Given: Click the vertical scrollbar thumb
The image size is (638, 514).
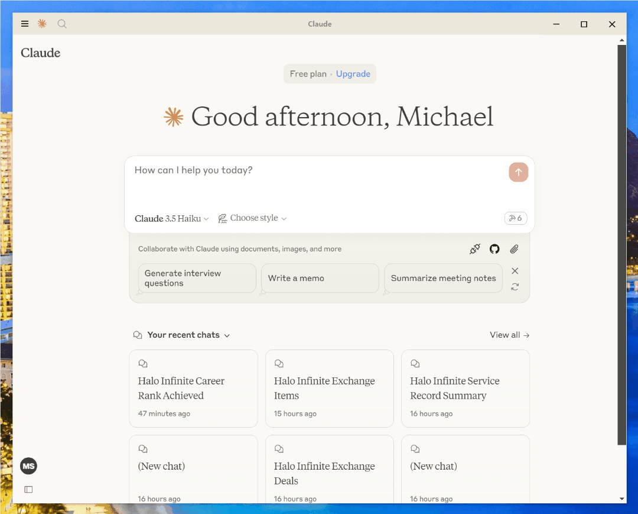Looking at the screenshot, I should [621, 245].
